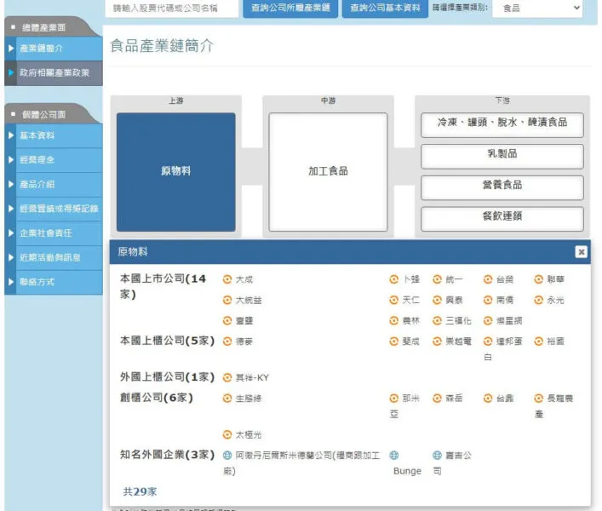Click the orange icon beside 三福化
Viewport: 602px width, 511px height.
437,320
